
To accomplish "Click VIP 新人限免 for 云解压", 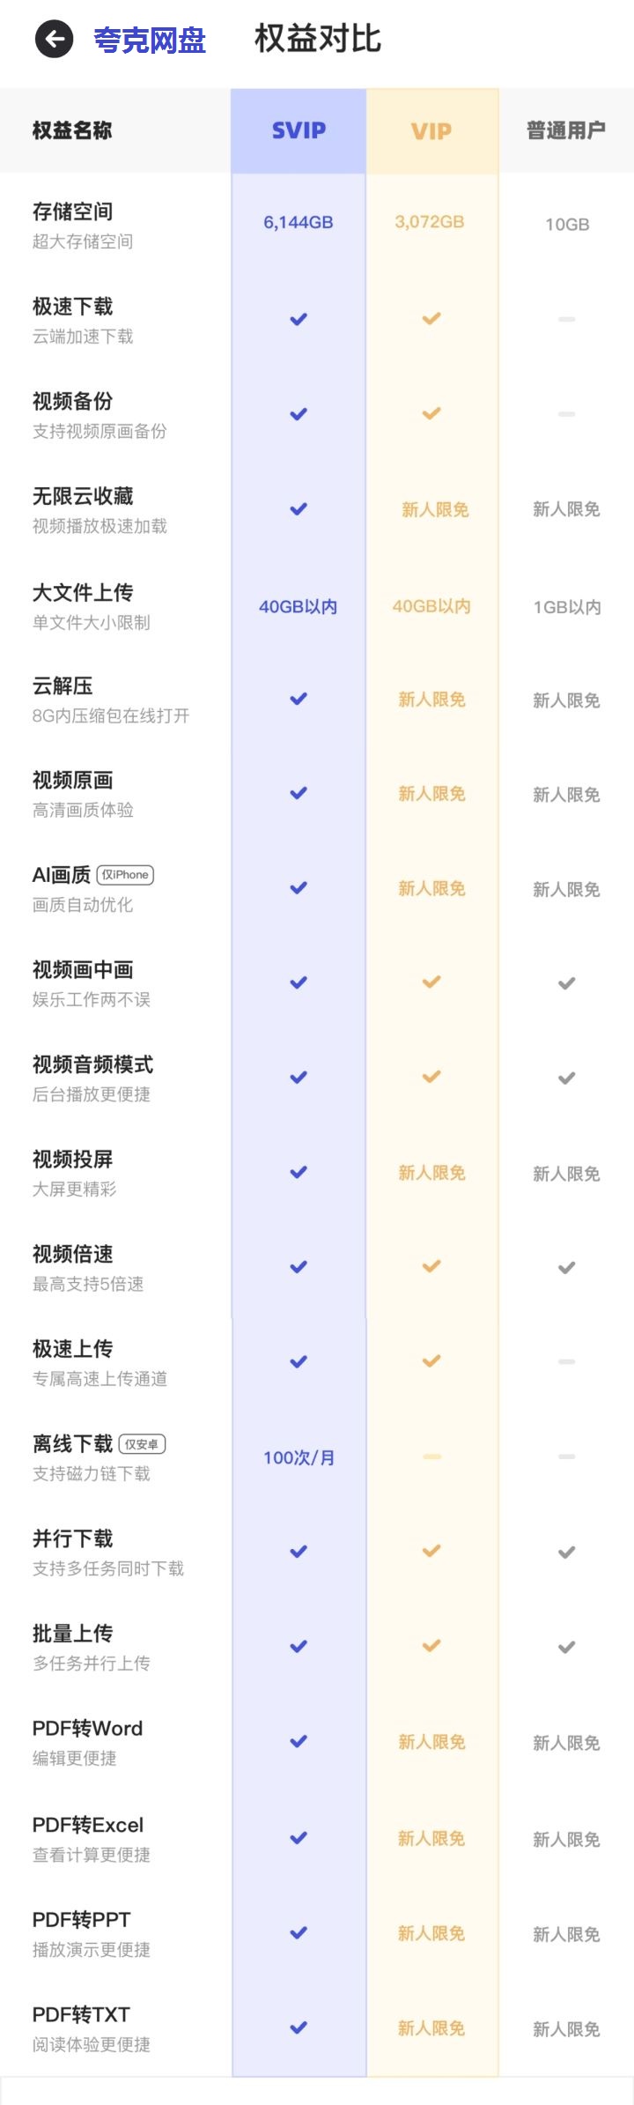I will pos(431,700).
